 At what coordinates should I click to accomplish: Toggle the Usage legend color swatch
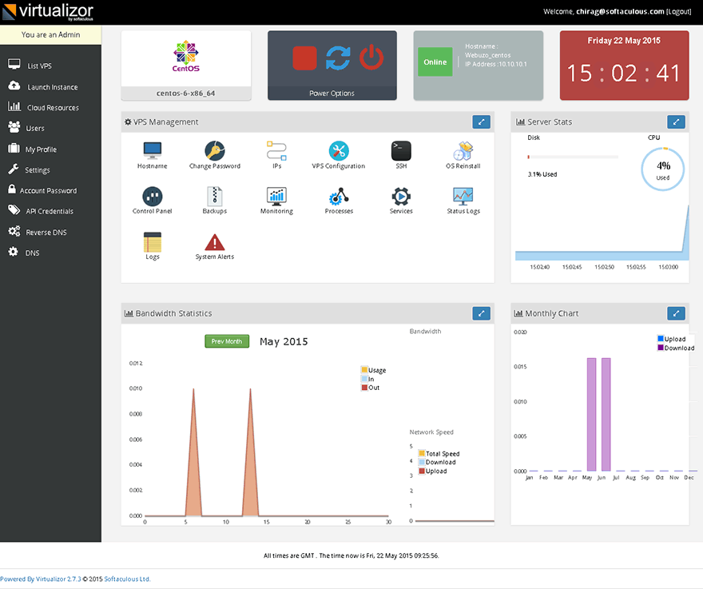point(364,370)
